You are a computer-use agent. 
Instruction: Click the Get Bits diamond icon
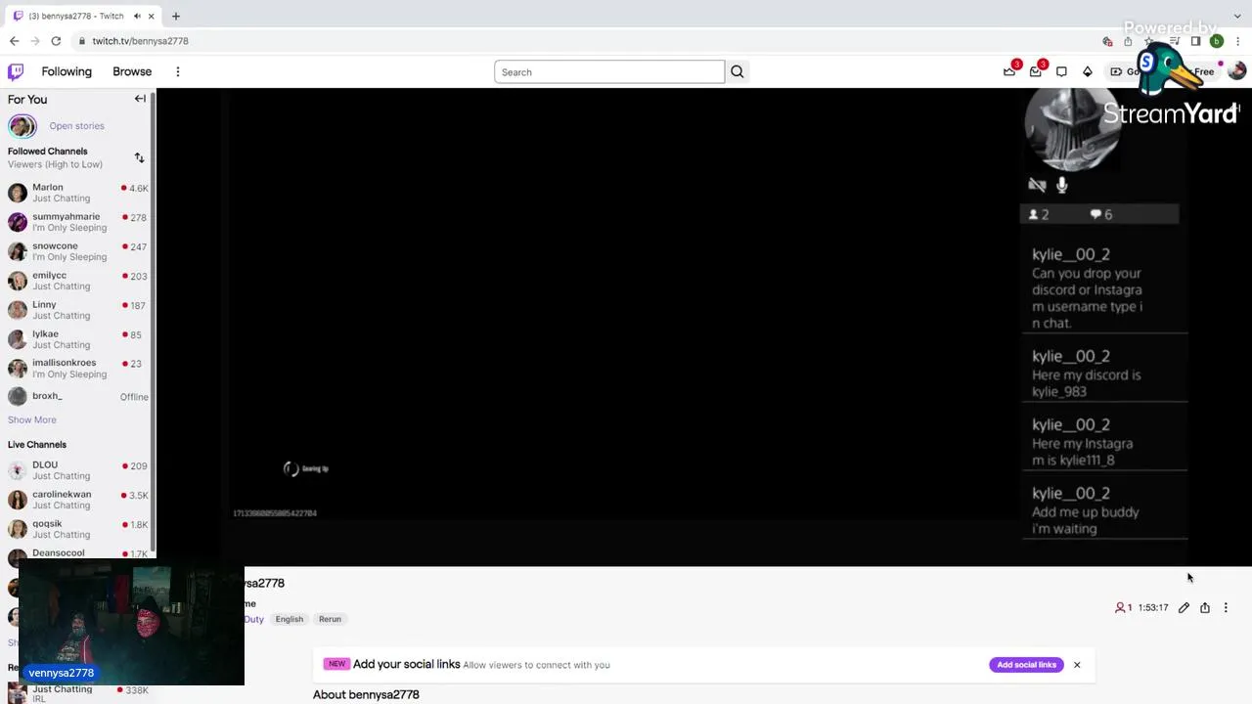click(1088, 71)
